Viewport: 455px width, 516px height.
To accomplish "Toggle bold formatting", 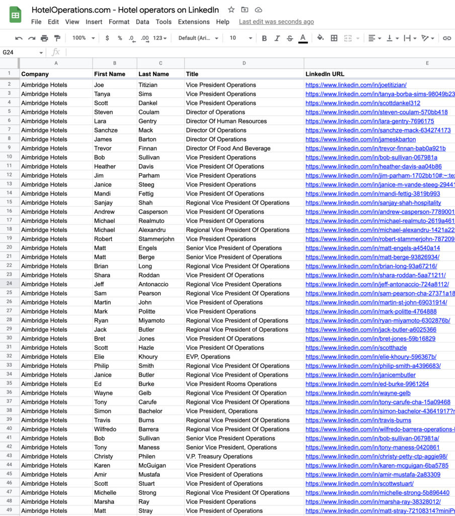I will [x=264, y=38].
